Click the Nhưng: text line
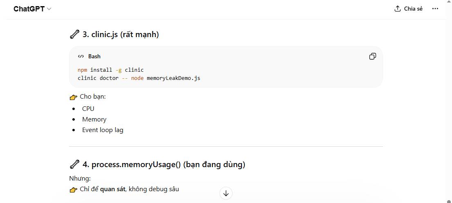 [80, 178]
